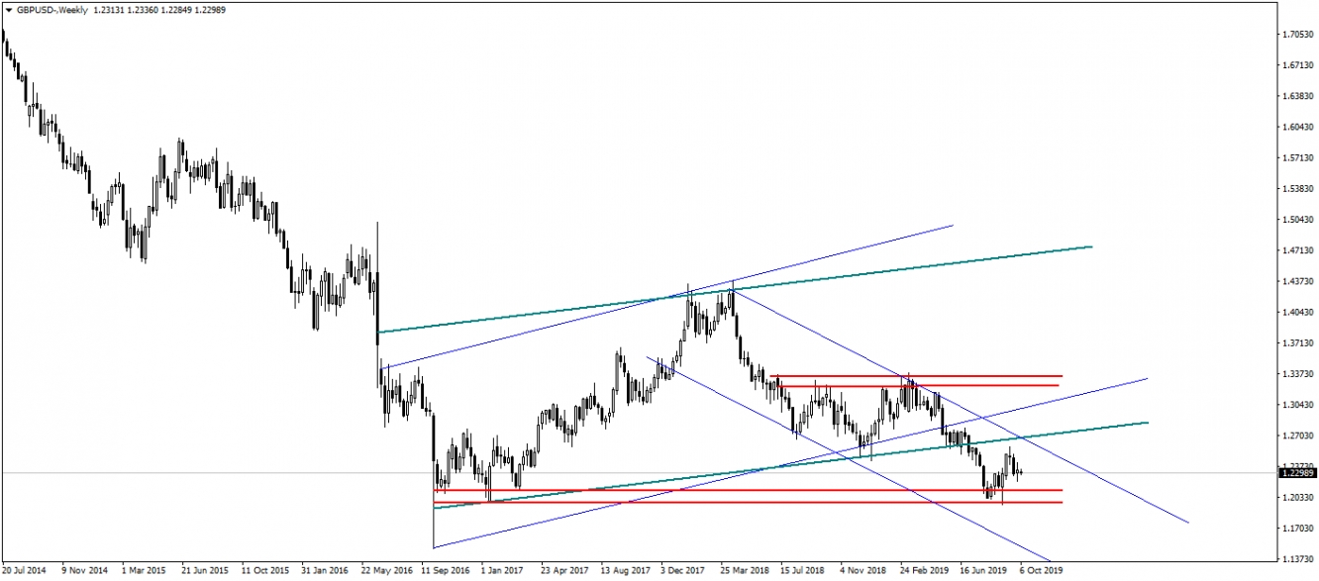Click price axis label 1.53830

point(1296,188)
